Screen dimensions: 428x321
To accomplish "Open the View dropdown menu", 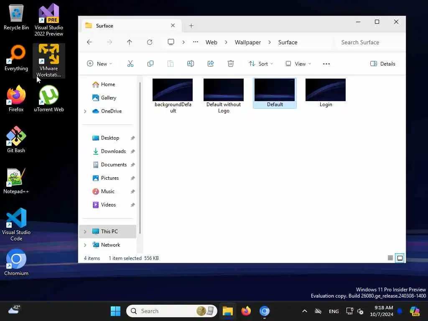I will [298, 64].
